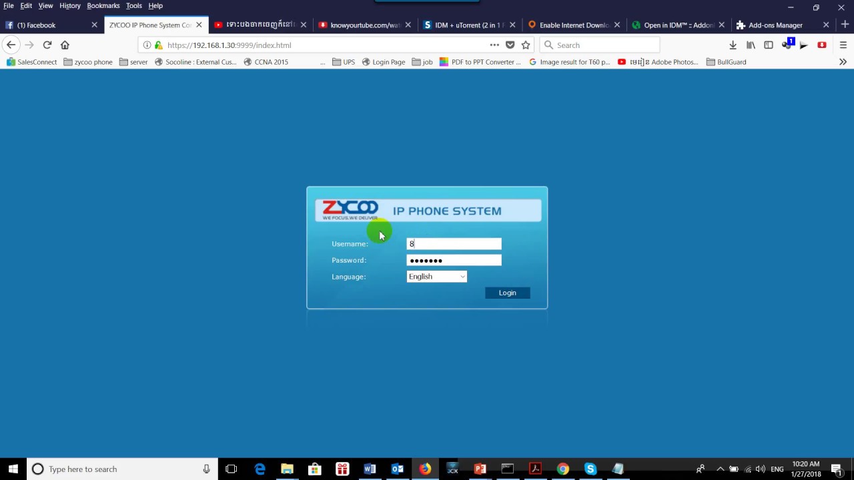The image size is (854, 480).
Task: Reload the current page
Action: [x=47, y=45]
